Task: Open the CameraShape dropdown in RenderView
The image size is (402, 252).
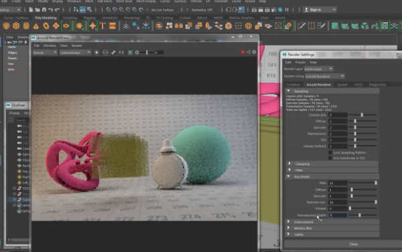Action: (75, 52)
